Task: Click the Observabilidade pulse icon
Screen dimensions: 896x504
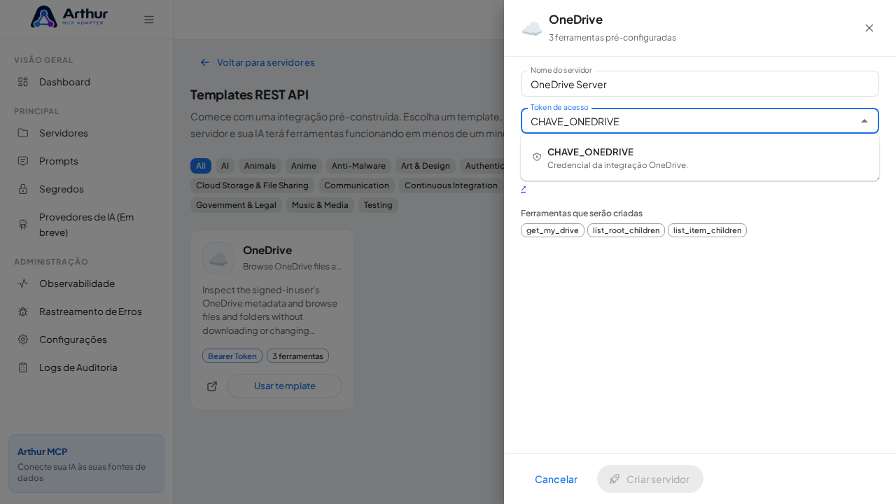Action: coord(23,283)
